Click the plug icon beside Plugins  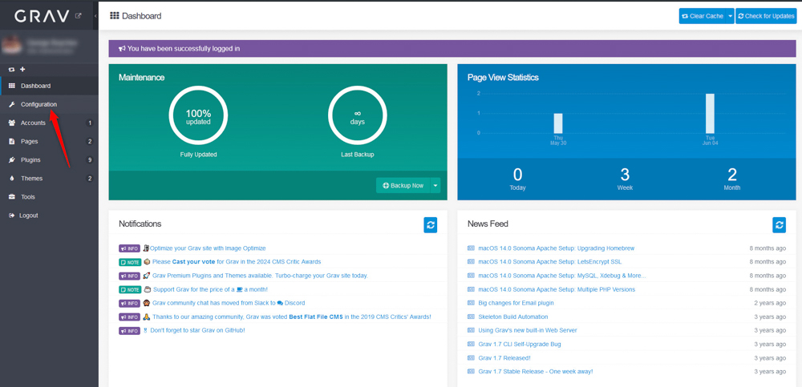coord(12,160)
